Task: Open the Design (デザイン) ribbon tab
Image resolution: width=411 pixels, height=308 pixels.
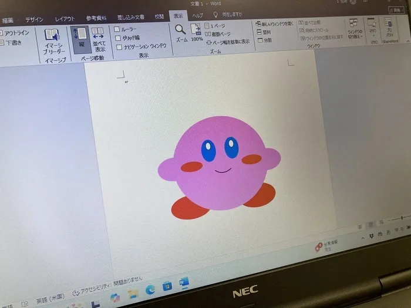Action: (34, 19)
